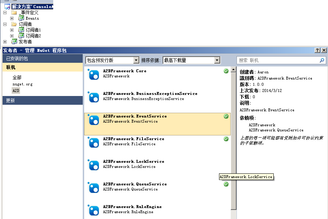328x219 pixels.
Task: Click the 版本 1.0.0 detail line
Action: (251, 84)
